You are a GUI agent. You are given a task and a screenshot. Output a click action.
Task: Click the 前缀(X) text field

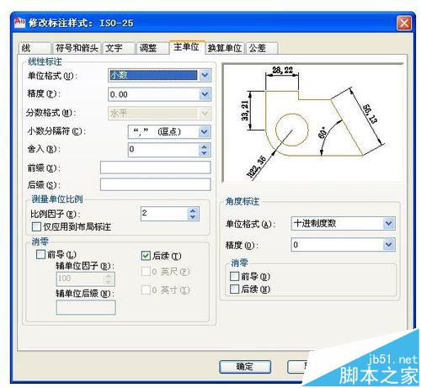coord(156,167)
